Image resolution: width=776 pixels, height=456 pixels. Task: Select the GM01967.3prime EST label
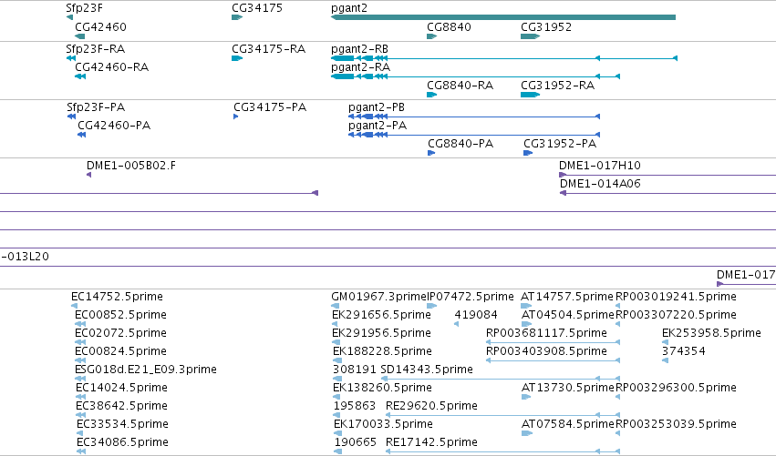378,297
